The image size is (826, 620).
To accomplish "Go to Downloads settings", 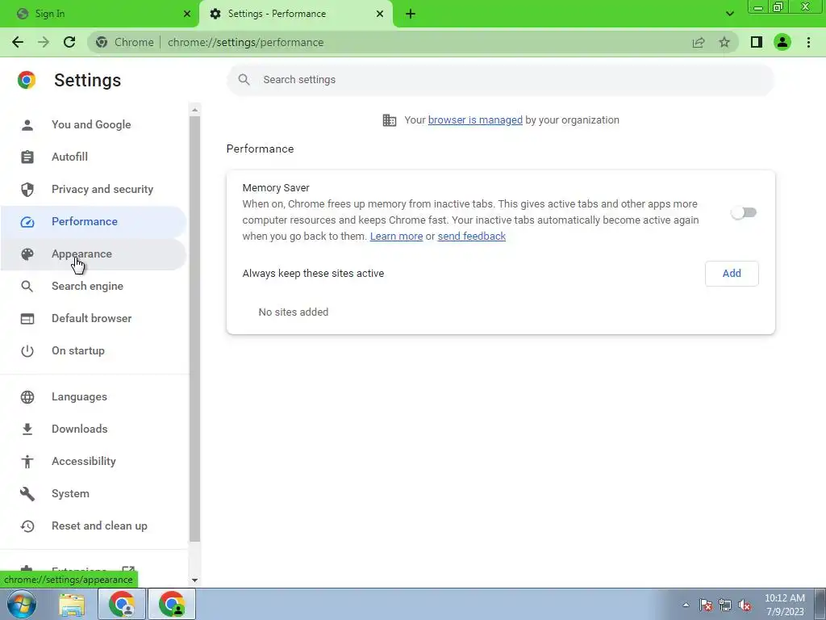I will coord(94,429).
